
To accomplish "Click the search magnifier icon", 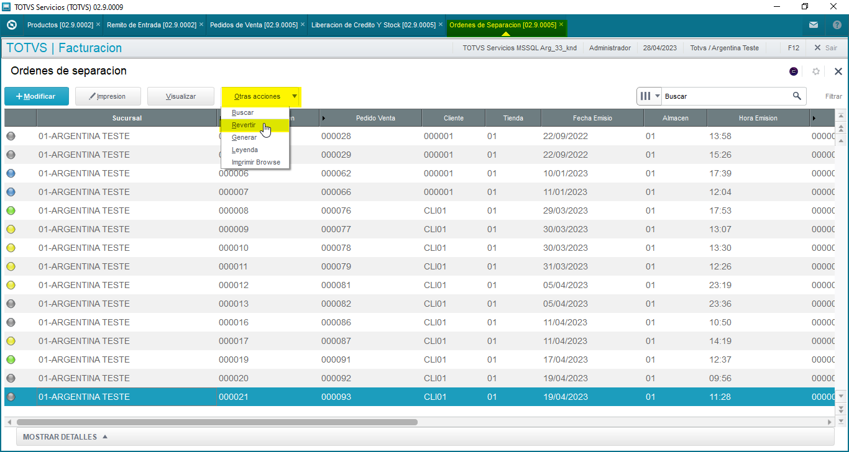I will click(x=797, y=96).
